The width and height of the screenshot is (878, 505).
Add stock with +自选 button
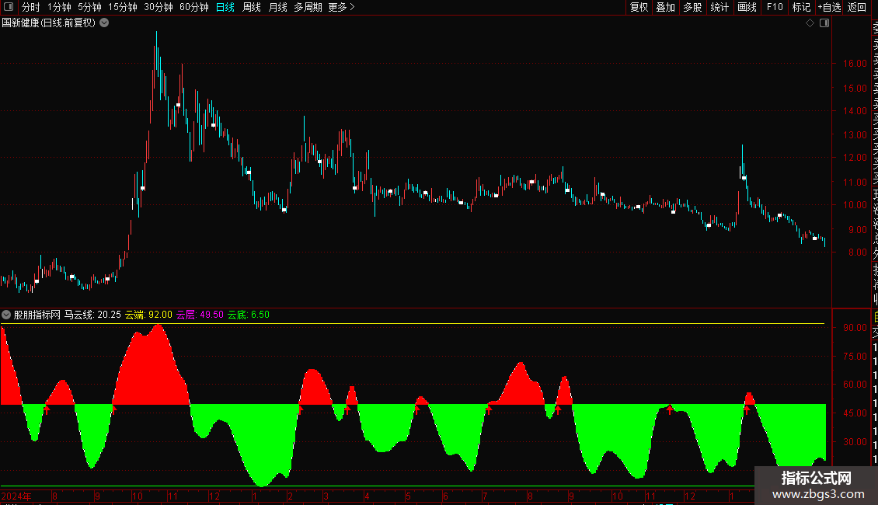(x=829, y=7)
